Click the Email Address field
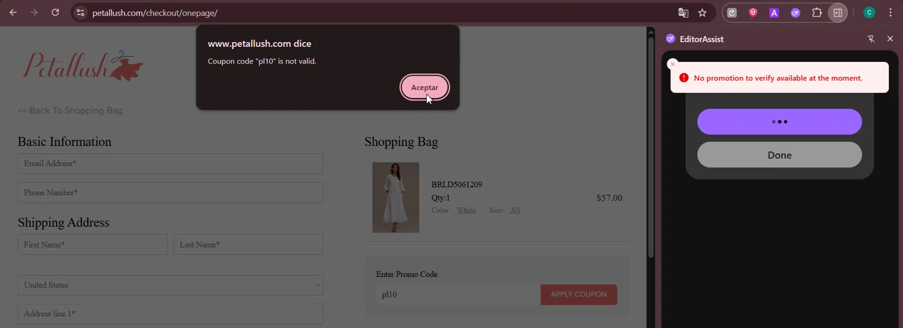 point(170,163)
